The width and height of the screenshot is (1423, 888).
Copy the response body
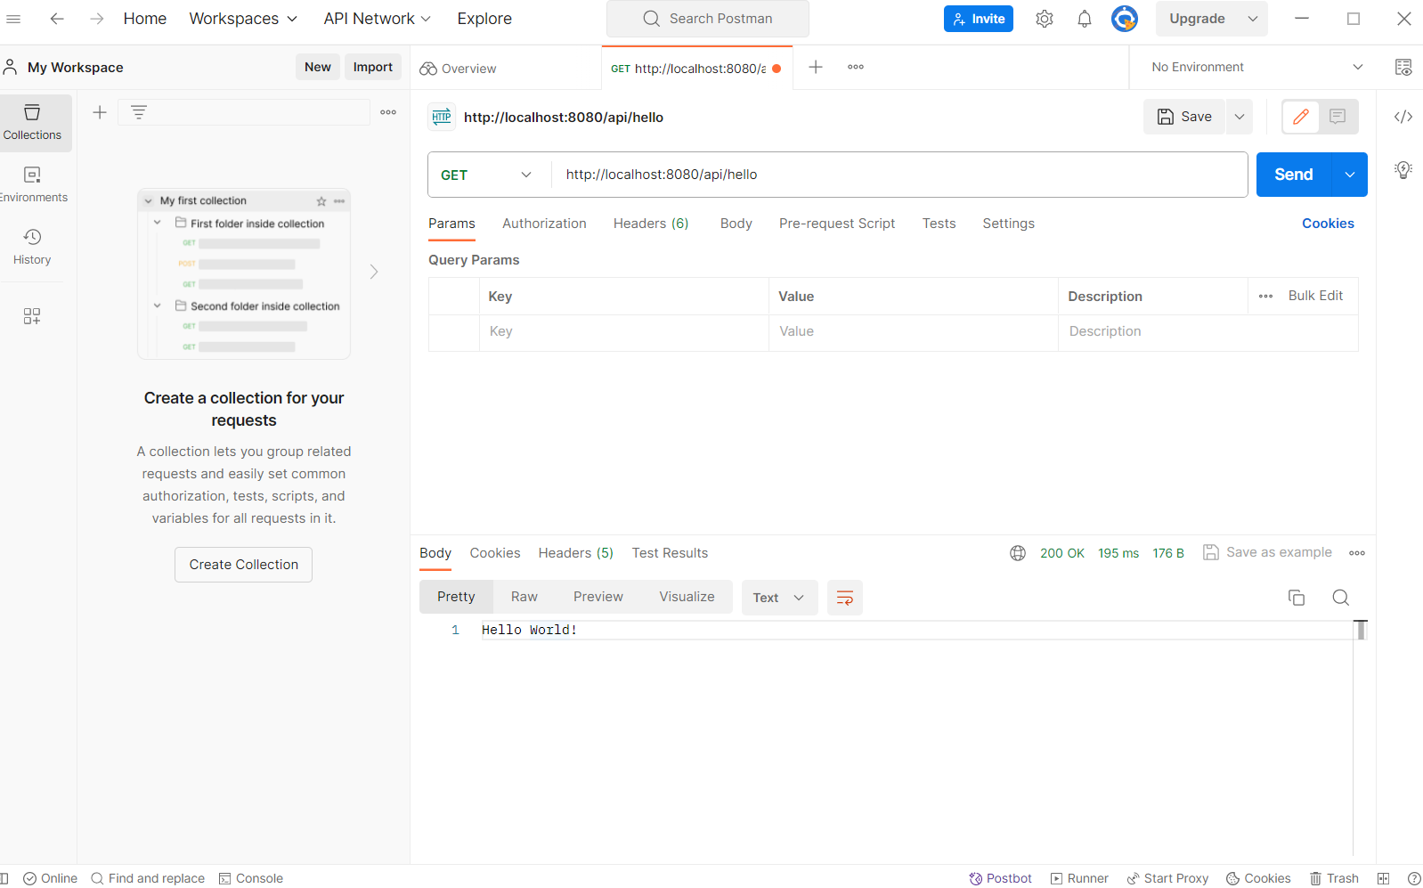click(x=1297, y=598)
